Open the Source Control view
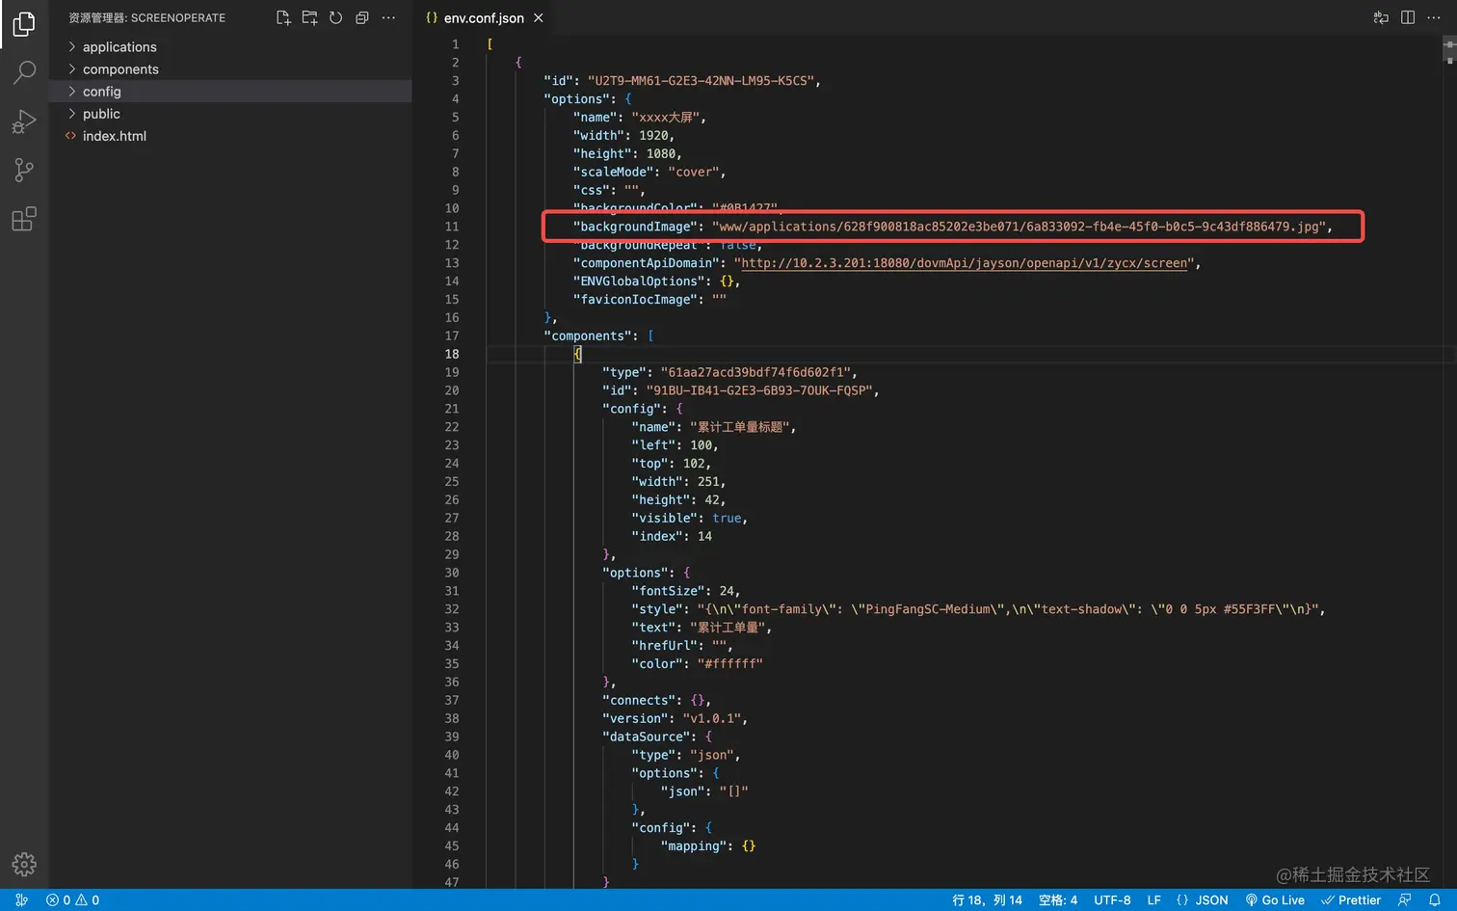The width and height of the screenshot is (1457, 911). (x=24, y=171)
